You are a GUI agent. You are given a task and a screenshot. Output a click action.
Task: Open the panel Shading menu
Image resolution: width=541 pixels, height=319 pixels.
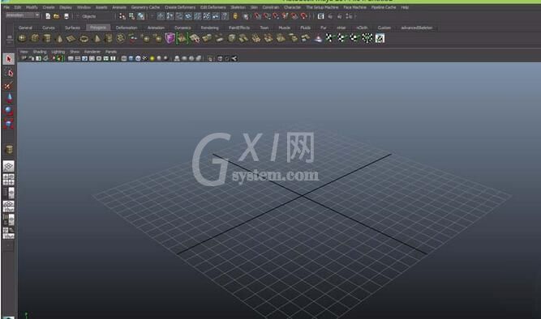[40, 52]
